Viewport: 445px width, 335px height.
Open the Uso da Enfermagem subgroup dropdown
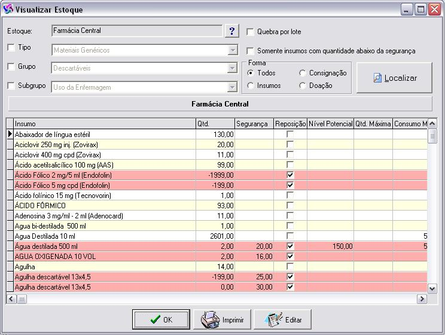coord(233,87)
